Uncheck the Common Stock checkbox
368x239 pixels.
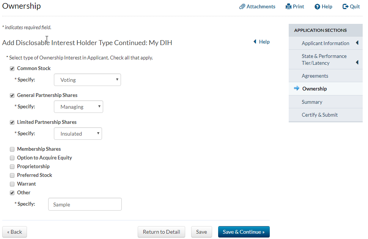click(12, 69)
